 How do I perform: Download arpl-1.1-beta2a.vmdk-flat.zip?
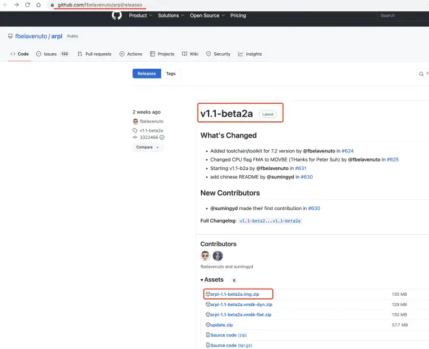click(x=240, y=315)
